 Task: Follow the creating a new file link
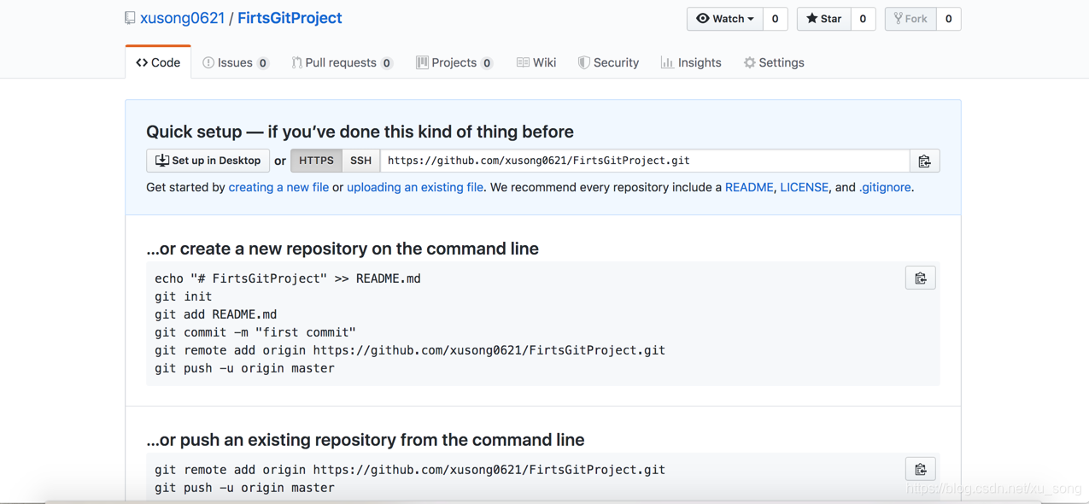pos(278,187)
